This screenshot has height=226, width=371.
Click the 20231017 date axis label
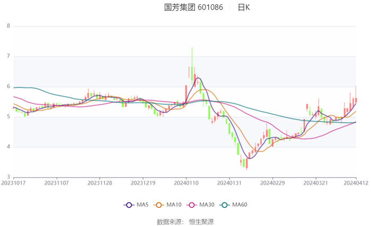[13, 183]
